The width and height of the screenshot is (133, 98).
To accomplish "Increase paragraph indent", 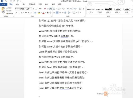I will click(71, 9).
